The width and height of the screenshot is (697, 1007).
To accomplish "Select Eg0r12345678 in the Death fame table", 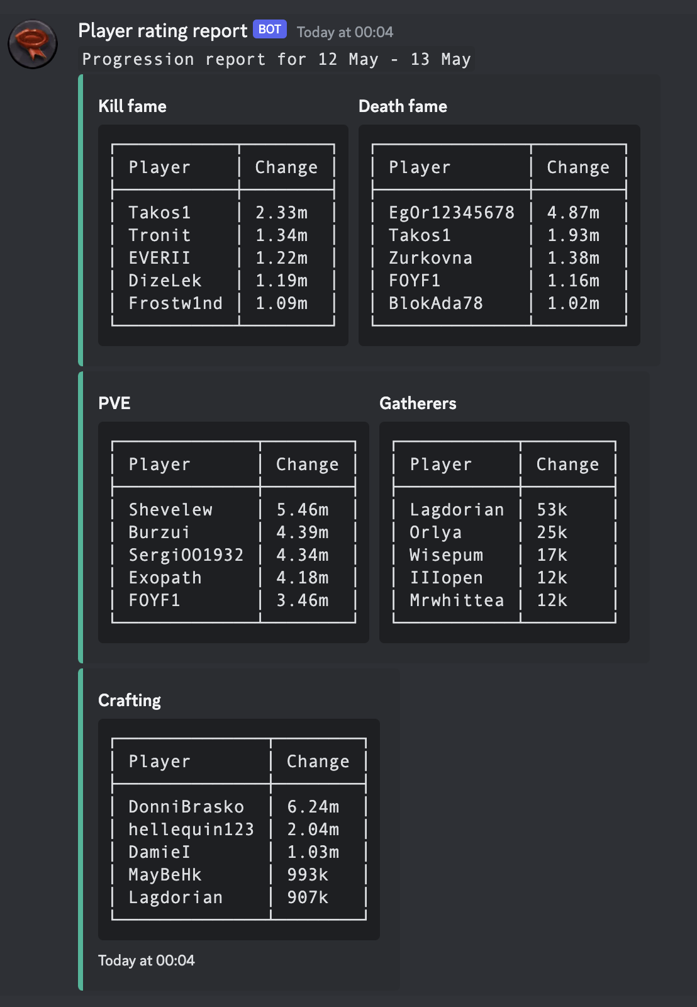I will 451,213.
